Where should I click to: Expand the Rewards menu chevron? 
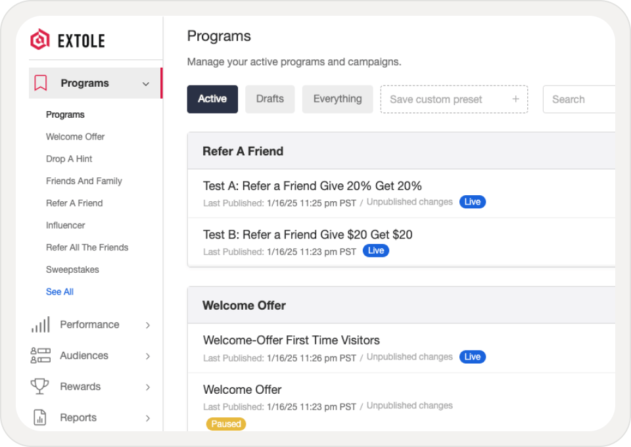pos(148,387)
